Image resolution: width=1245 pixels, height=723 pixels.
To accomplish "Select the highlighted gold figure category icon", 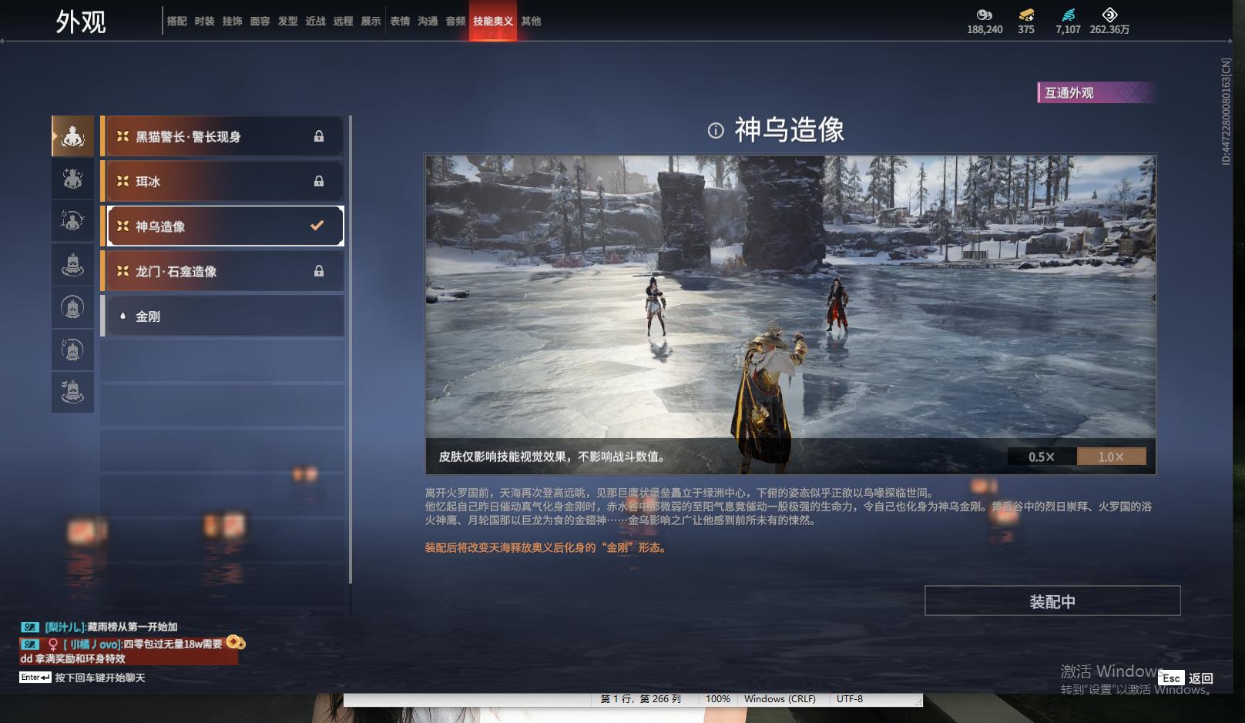I will (x=72, y=136).
